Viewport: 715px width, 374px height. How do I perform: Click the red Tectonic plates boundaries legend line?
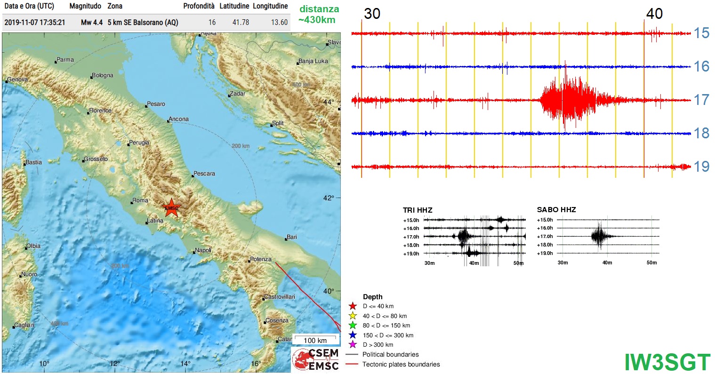(352, 365)
